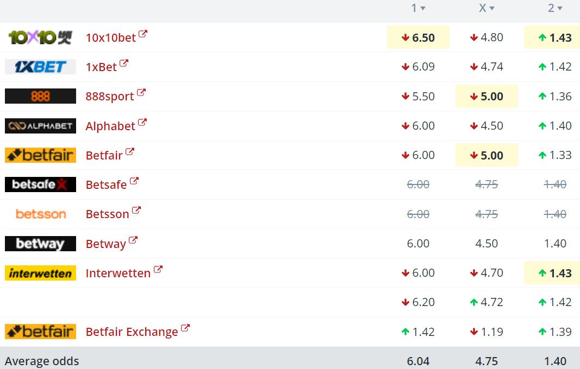Click Betfair Exchange odds 1.19
The height and width of the screenshot is (369, 580).
(x=487, y=332)
